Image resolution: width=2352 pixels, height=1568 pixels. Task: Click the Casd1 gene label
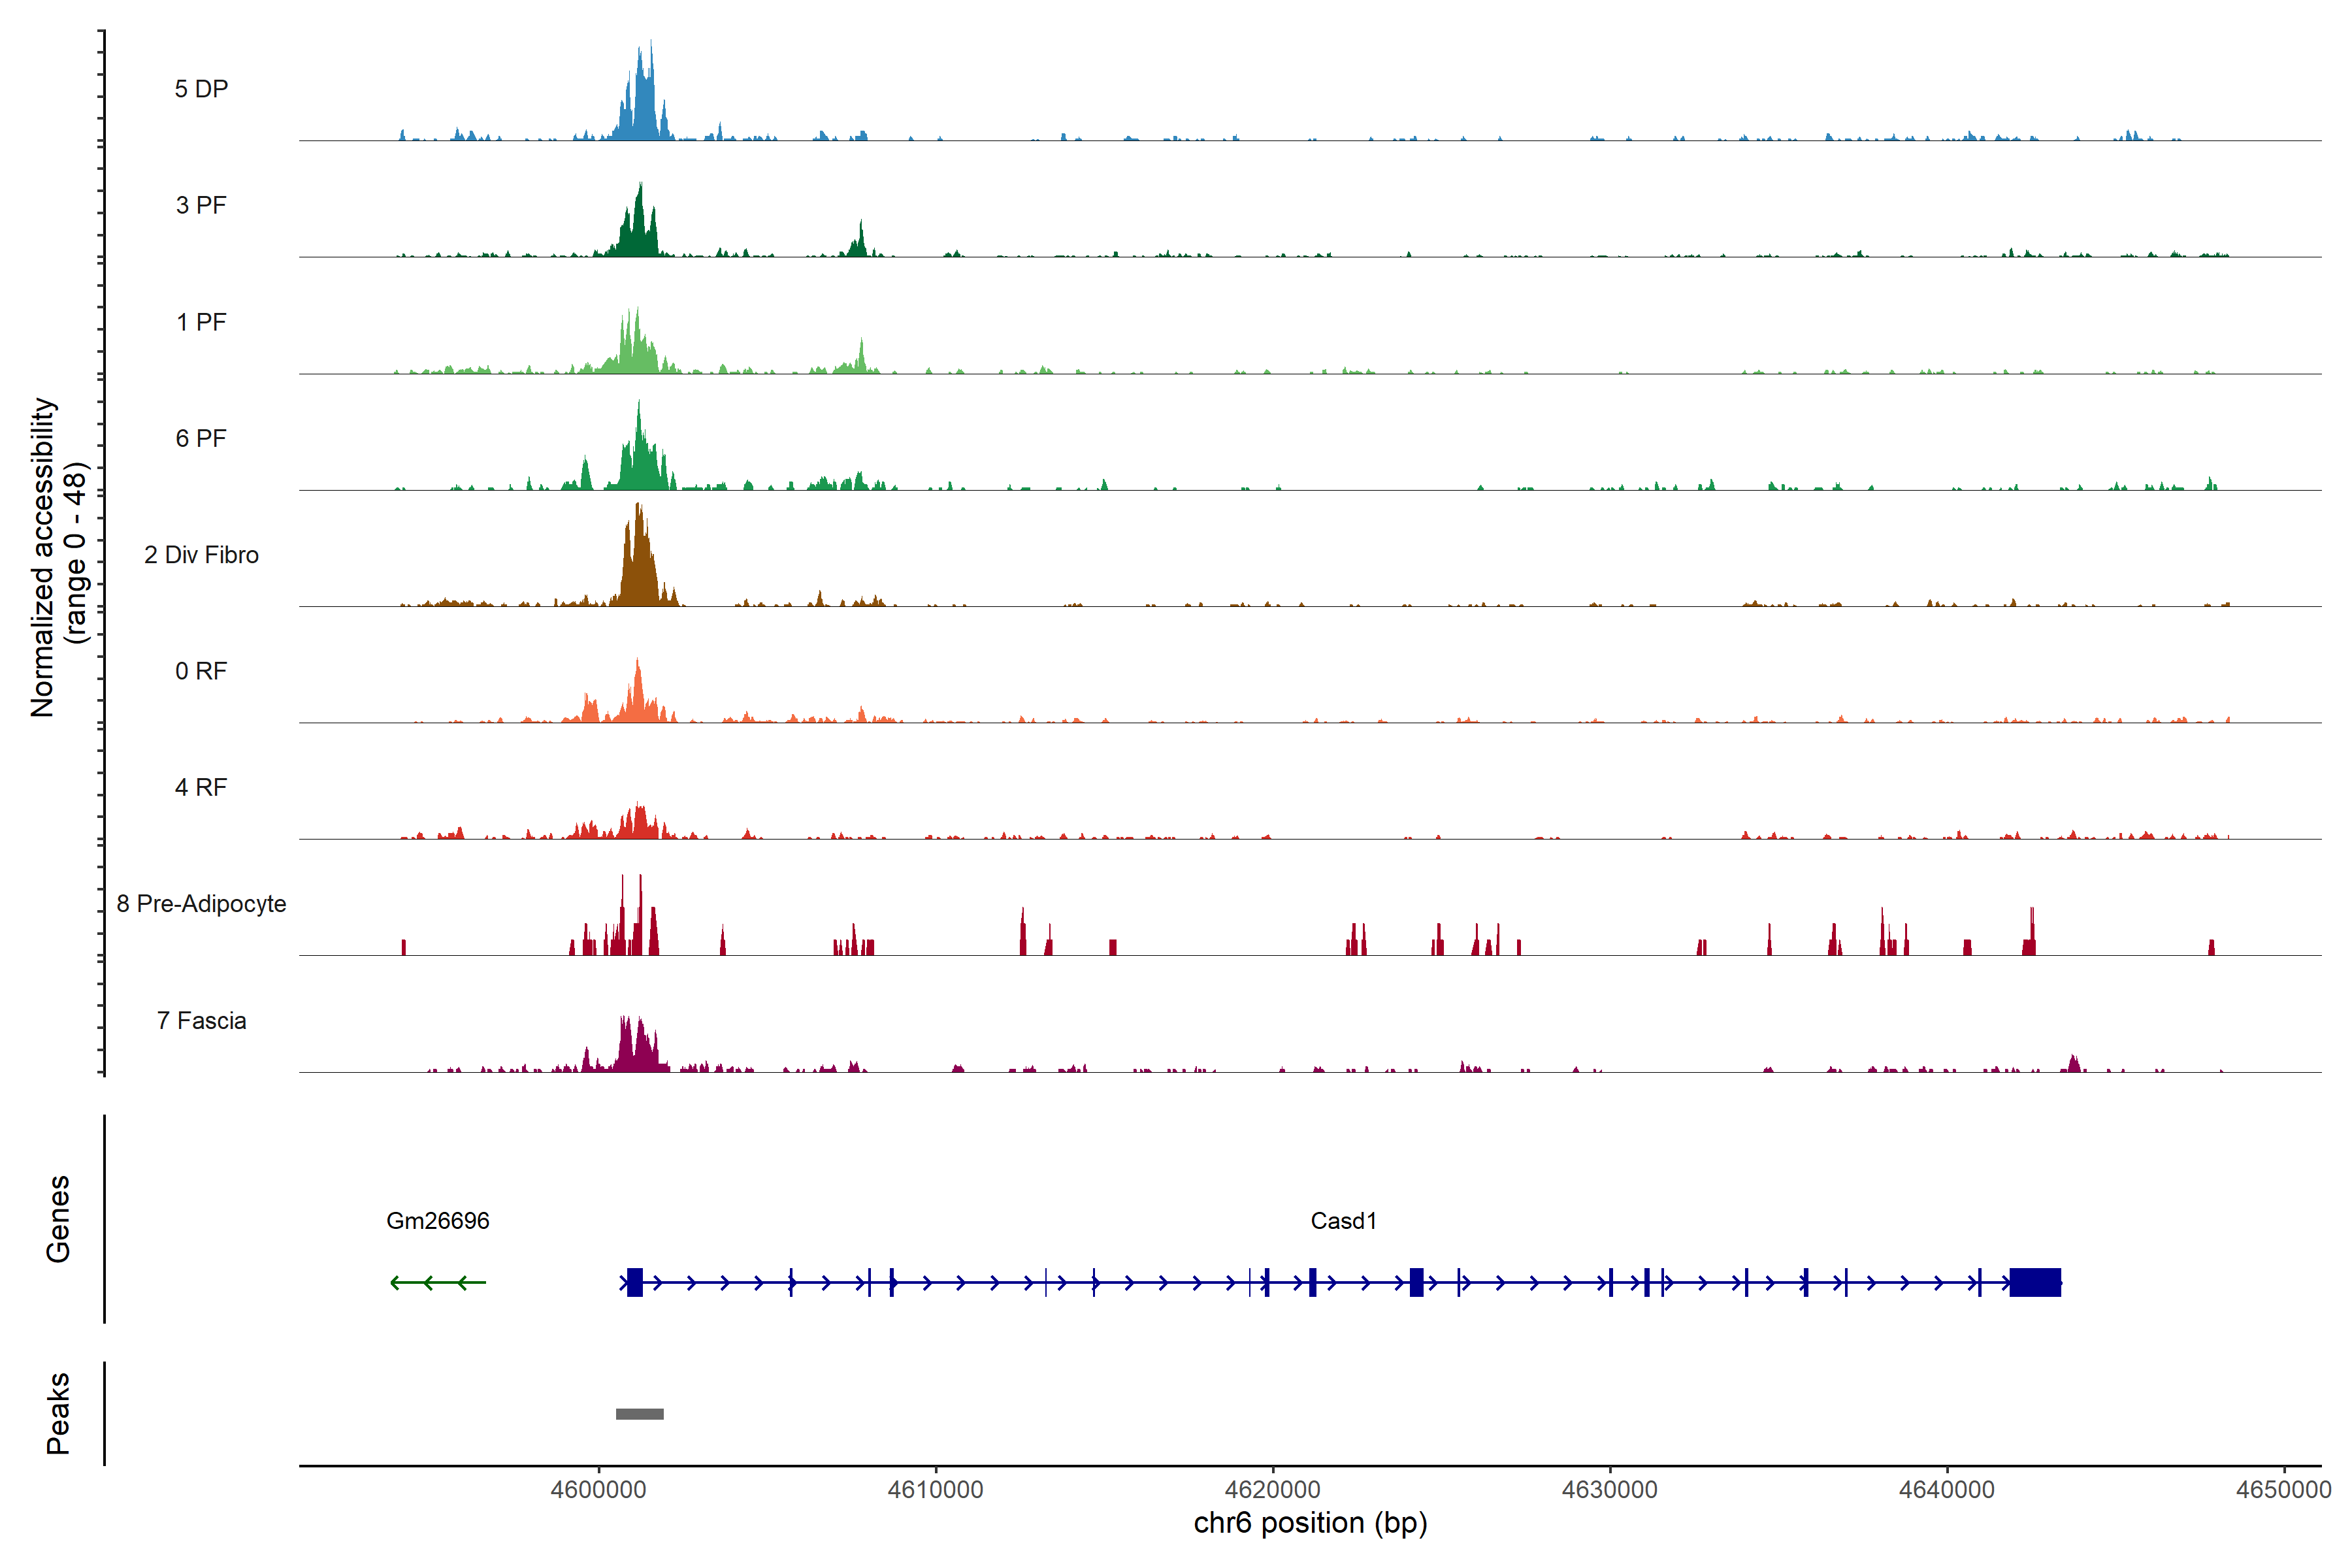[x=1343, y=1220]
